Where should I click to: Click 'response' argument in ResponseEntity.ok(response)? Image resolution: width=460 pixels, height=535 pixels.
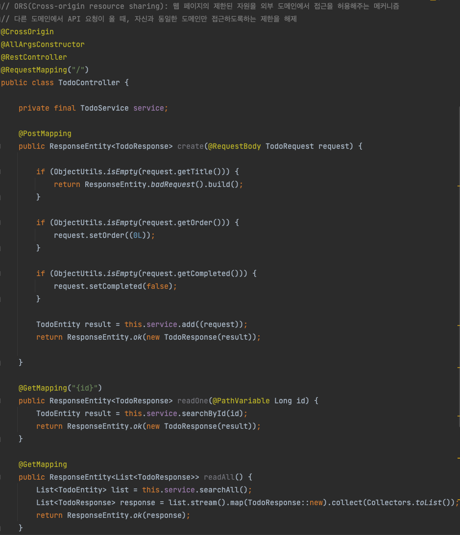[x=164, y=515]
